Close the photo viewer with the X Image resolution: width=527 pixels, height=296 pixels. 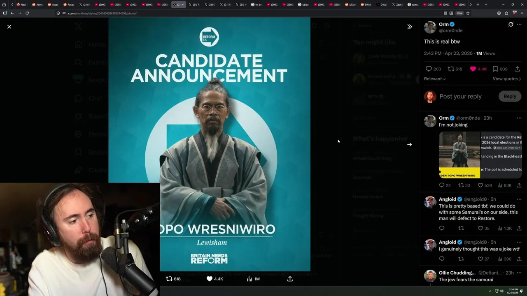(x=9, y=27)
